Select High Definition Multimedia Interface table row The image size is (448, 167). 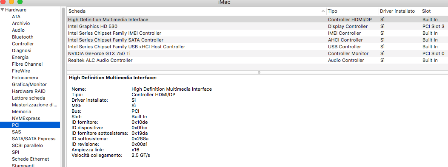tap(257, 19)
